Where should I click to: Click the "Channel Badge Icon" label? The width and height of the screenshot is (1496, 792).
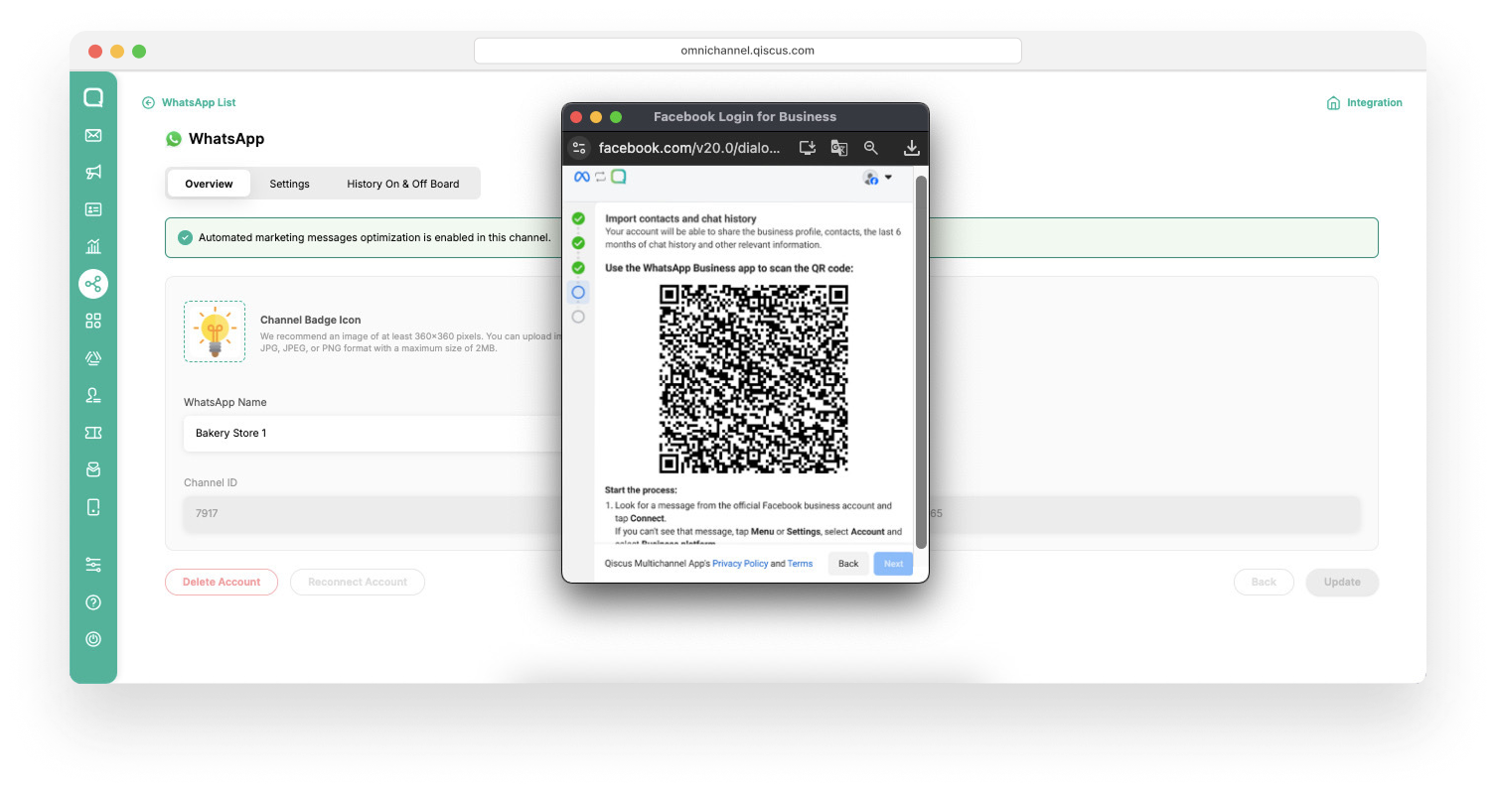click(310, 320)
